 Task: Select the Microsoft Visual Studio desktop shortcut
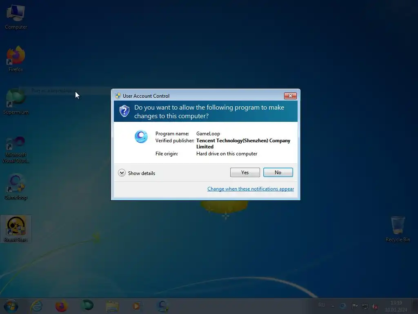[x=16, y=150]
